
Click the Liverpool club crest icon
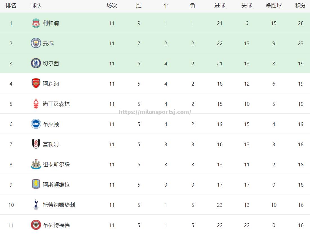click(36, 23)
